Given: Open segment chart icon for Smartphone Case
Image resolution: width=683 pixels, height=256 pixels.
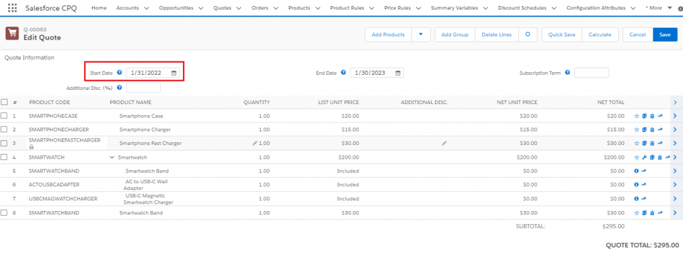Looking at the screenshot, I should click(x=660, y=116).
